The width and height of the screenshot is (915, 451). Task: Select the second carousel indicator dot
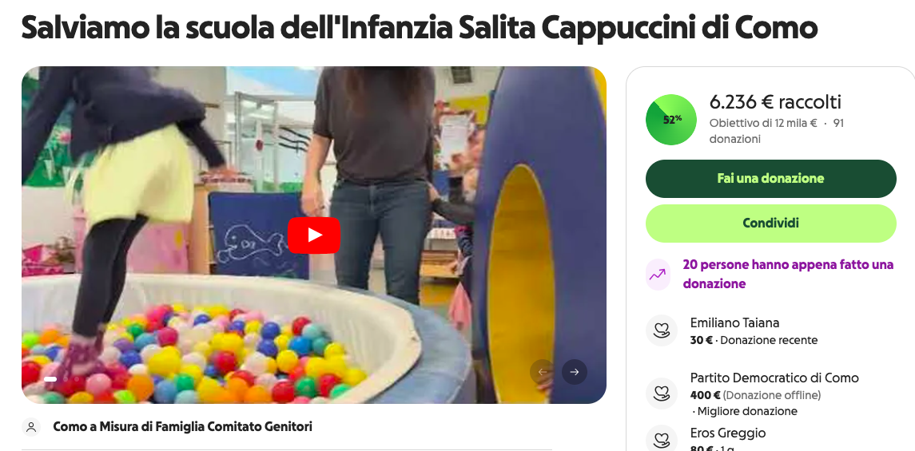[64, 379]
